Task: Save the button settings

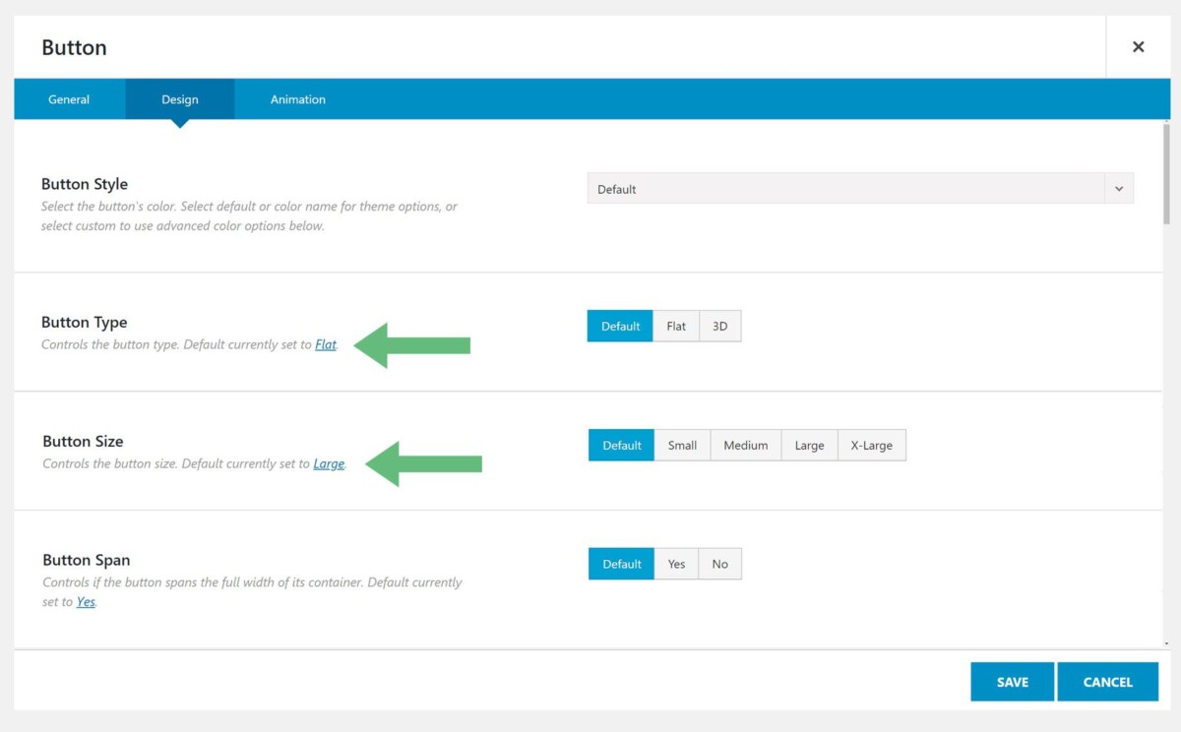Action: (x=1013, y=681)
